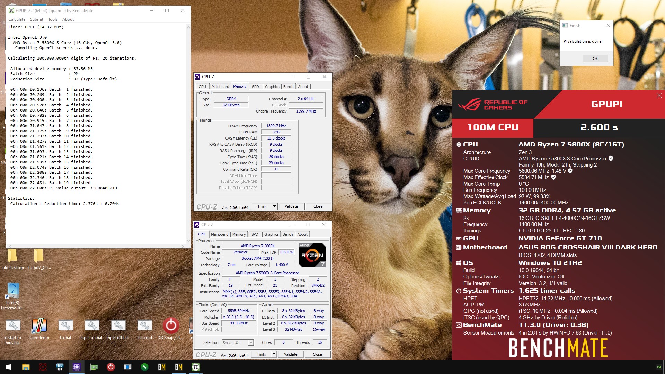Open the About menu in GPUPI

[x=68, y=19]
